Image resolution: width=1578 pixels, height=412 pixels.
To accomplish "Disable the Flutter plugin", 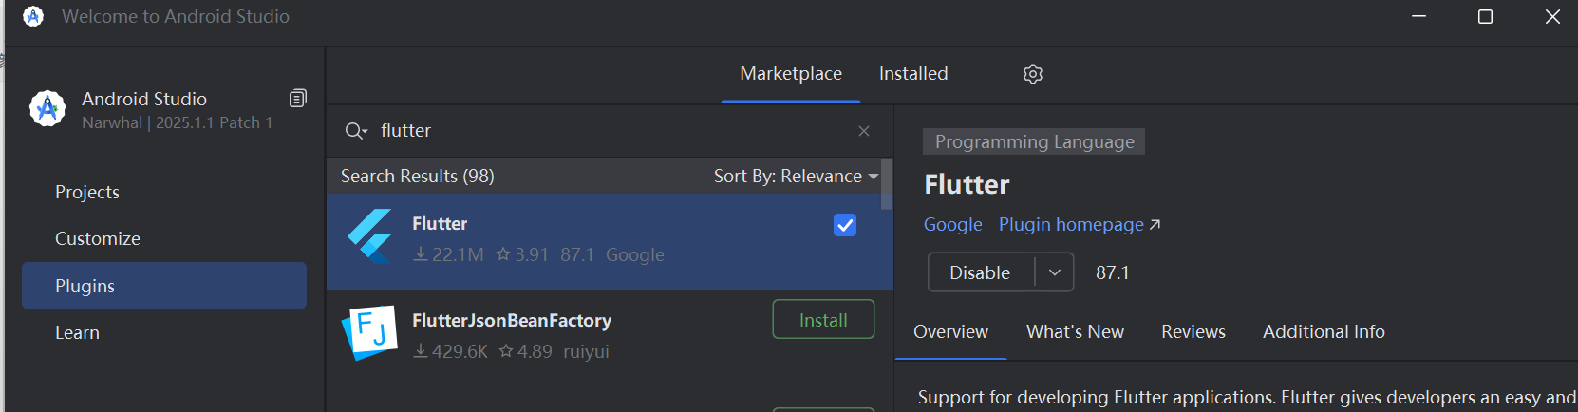I will [x=981, y=272].
